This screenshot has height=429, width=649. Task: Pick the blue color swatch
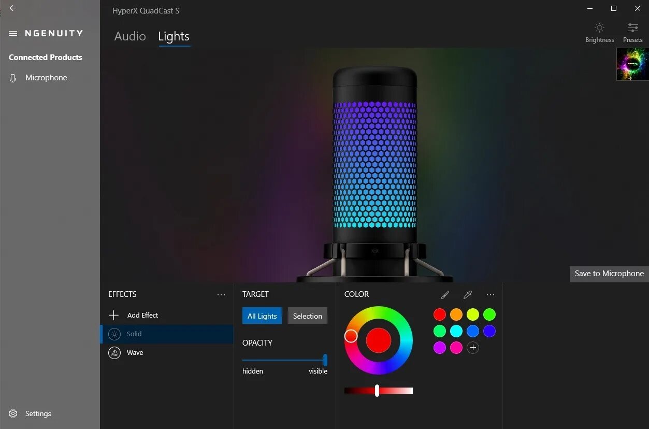pyautogui.click(x=473, y=331)
